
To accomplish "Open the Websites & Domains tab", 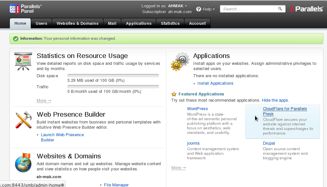I will pos(77,23).
